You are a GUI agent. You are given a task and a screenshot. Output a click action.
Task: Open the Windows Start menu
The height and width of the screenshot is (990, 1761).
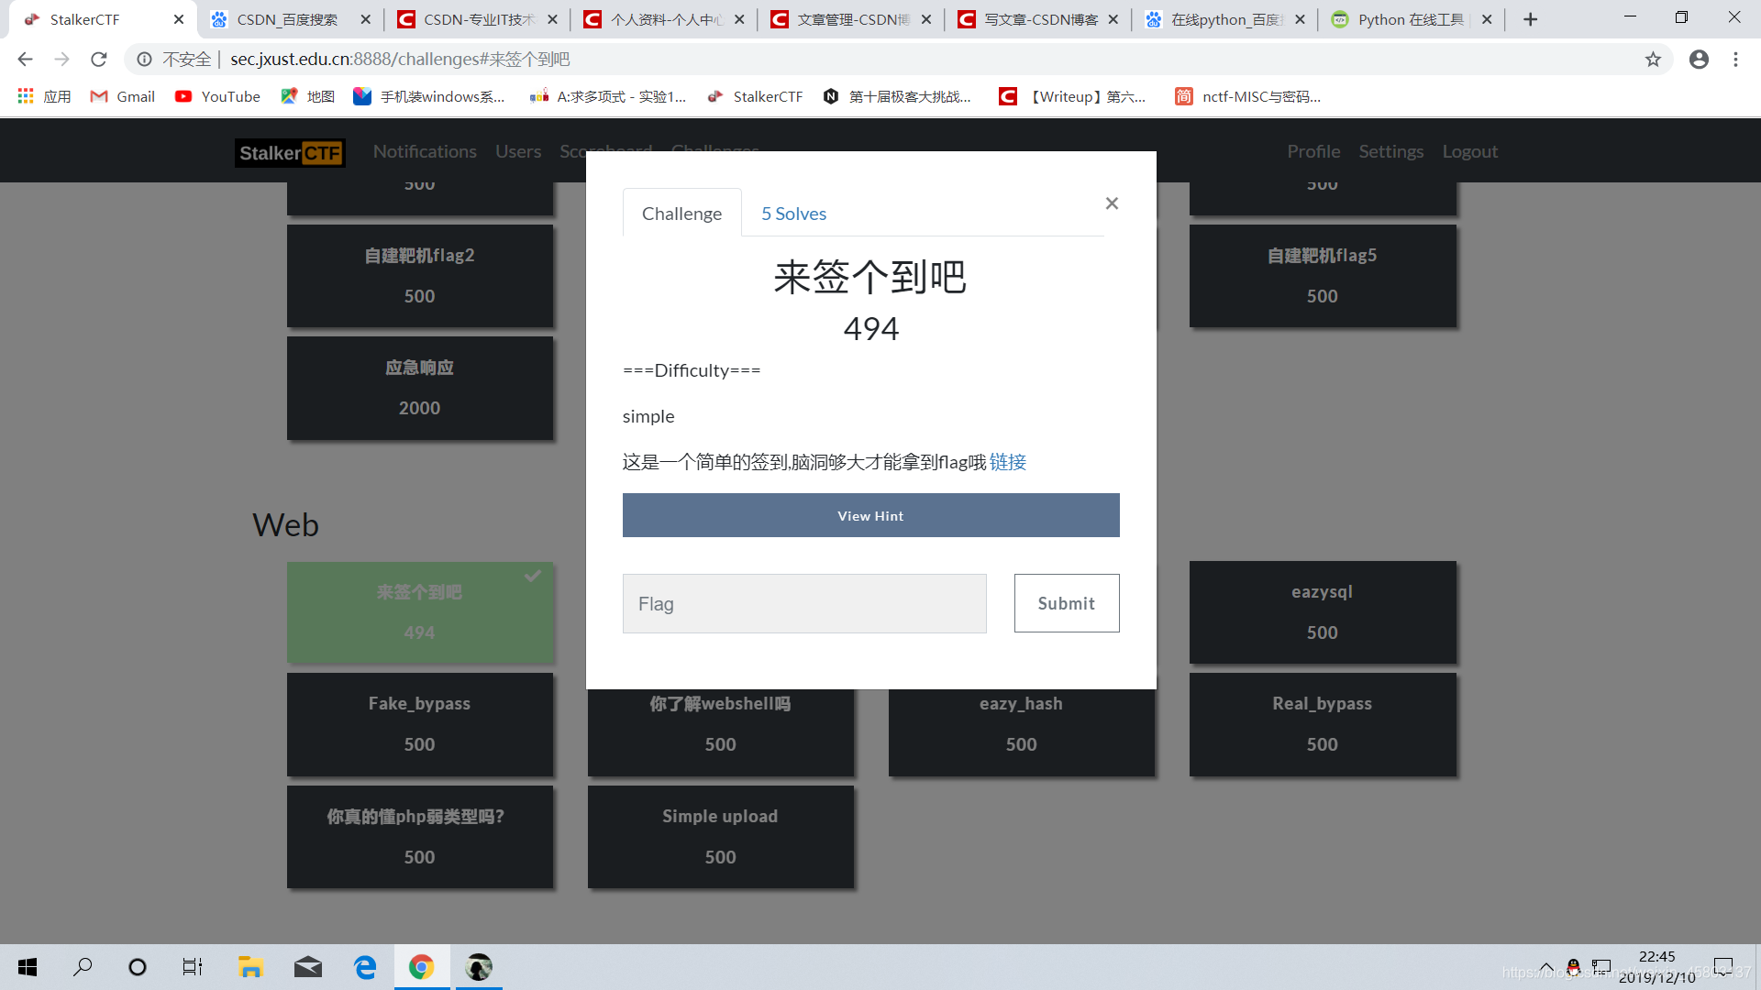tap(28, 967)
